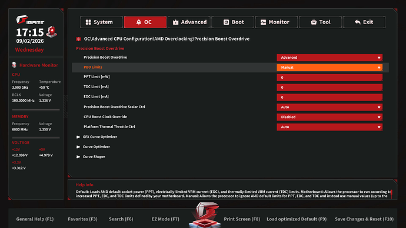Image resolution: width=406 pixels, height=228 pixels.
Task: Click the breadcrumb path text
Action: tap(167, 39)
